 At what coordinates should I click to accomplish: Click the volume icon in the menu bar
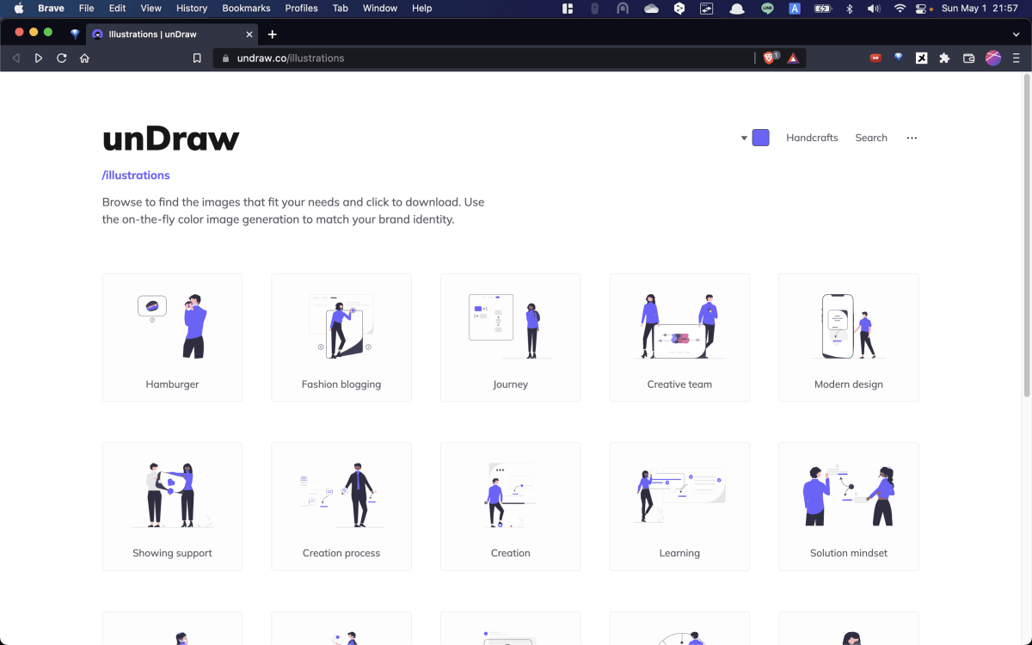(874, 9)
